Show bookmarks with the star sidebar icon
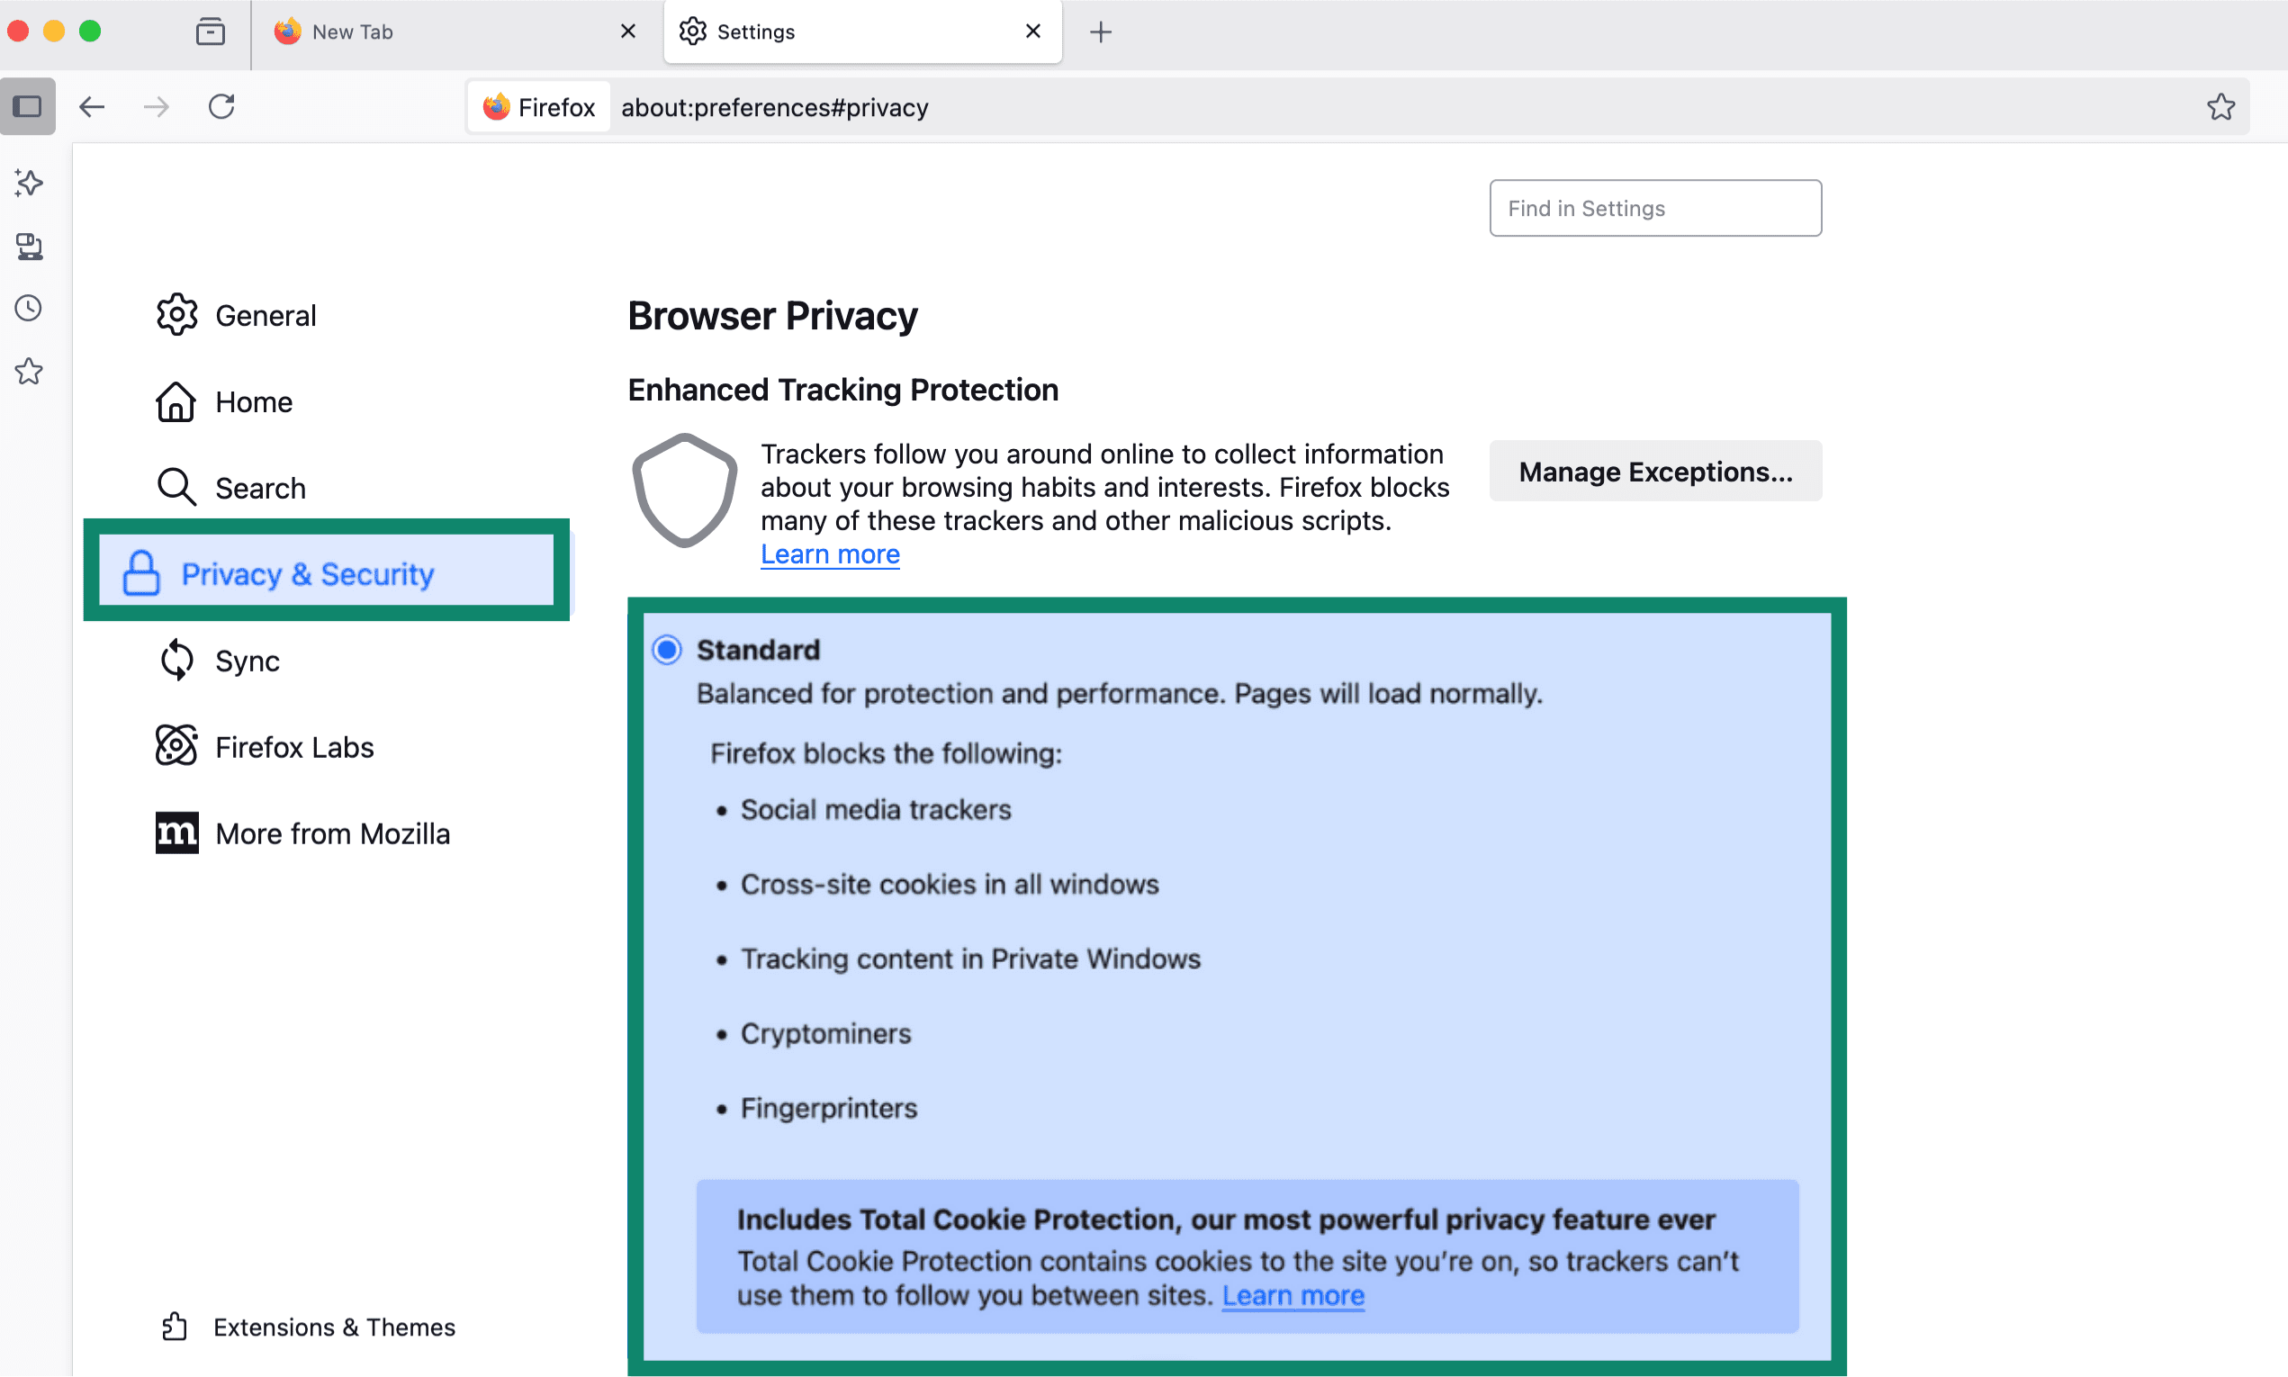 [28, 371]
